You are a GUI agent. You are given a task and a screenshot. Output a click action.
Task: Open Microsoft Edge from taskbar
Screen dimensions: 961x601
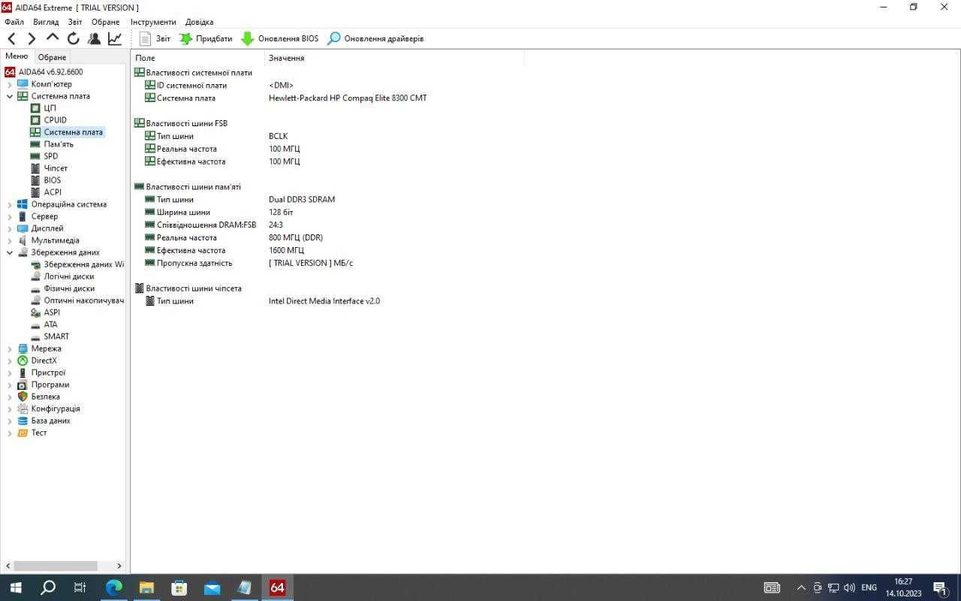pos(113,587)
